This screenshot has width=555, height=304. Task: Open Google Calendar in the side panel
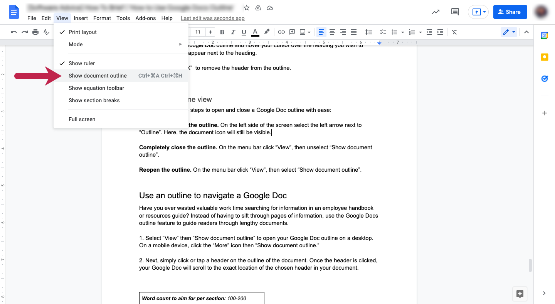click(x=544, y=35)
